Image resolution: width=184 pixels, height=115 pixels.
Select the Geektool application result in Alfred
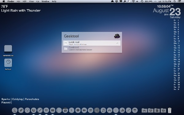click(92, 43)
